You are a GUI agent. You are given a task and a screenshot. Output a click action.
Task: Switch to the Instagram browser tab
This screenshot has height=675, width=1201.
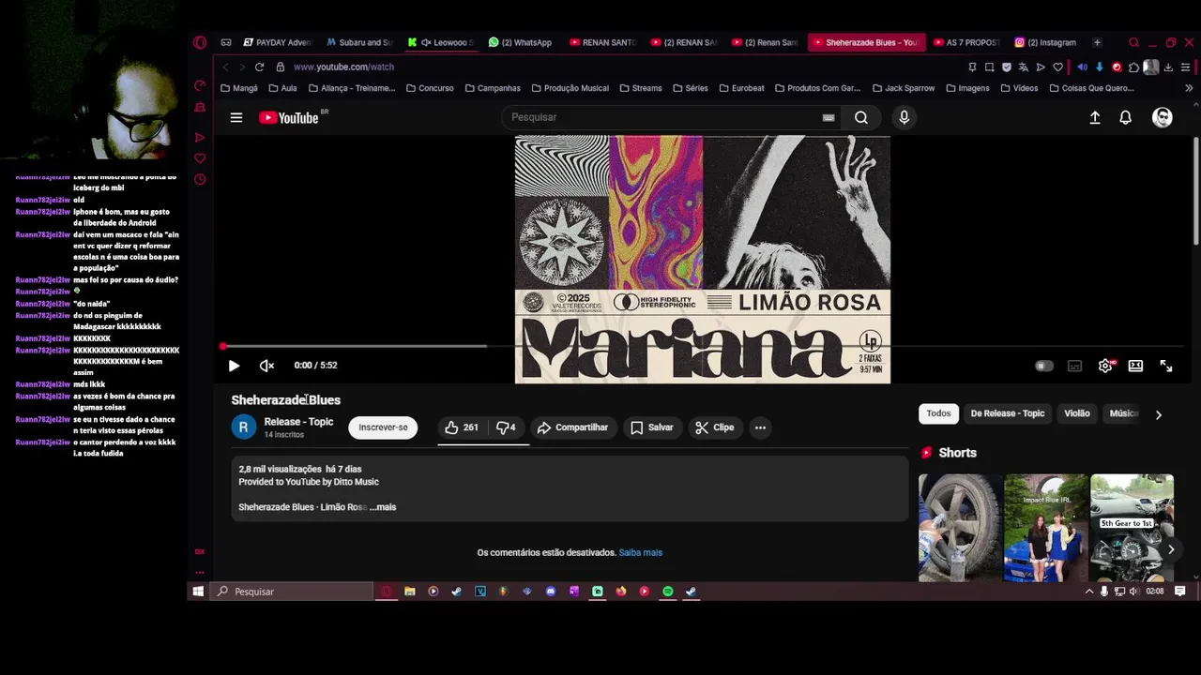click(x=1045, y=42)
